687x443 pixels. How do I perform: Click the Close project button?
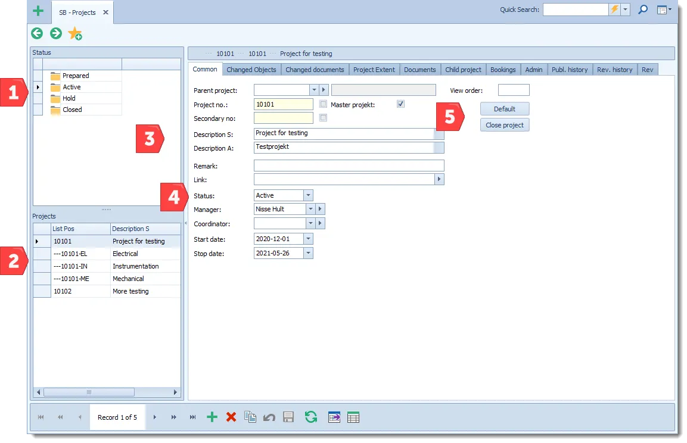(x=505, y=125)
